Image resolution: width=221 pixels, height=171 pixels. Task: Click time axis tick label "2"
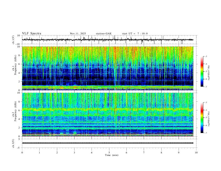coord(57,153)
